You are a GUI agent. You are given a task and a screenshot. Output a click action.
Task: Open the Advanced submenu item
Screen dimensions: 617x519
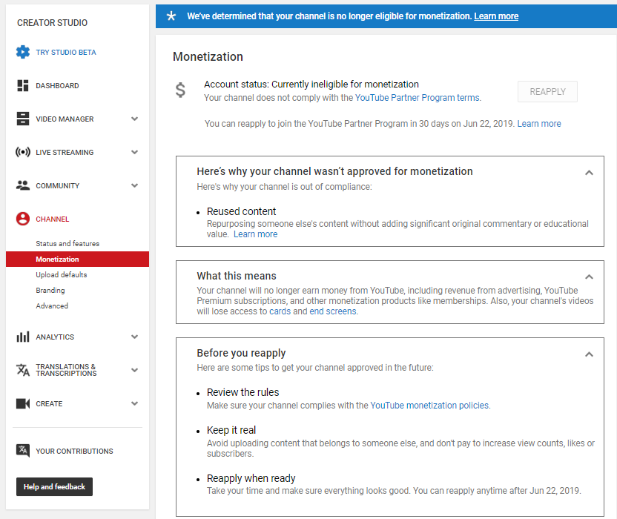pos(52,305)
